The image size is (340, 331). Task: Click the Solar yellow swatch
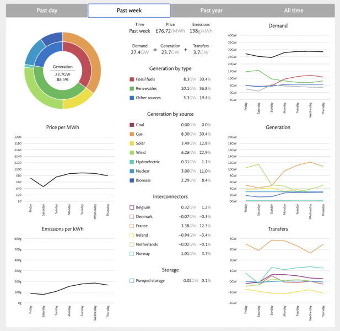click(x=132, y=143)
